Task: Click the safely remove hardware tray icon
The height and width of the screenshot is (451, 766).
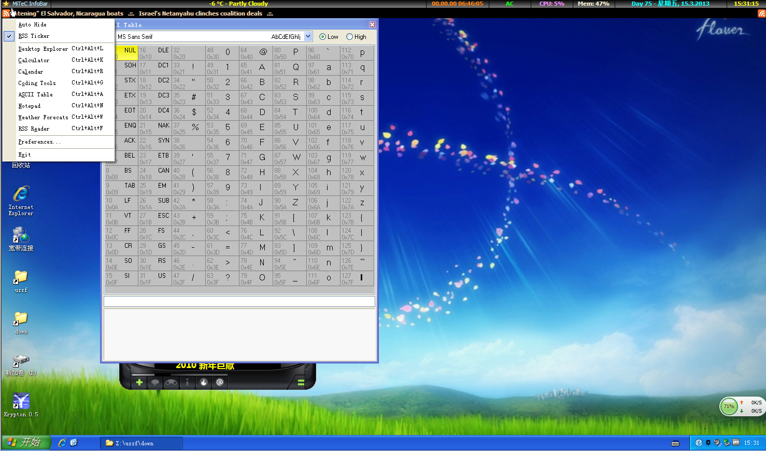Action: tap(727, 443)
